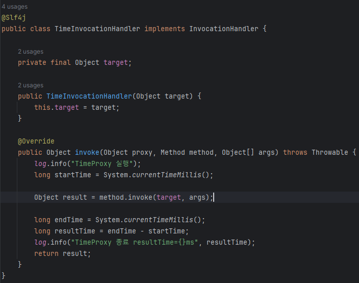359x283 pixels.
Task: Click the blue TimeInvocationHandler constructor name
Action: (x=89, y=97)
